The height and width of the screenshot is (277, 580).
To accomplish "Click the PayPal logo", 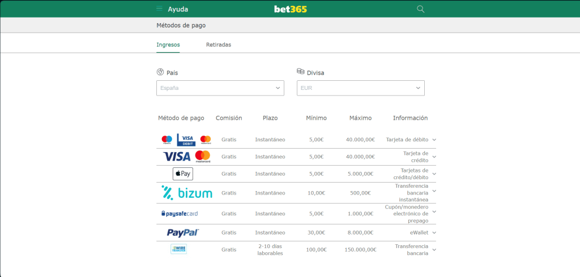I will tap(183, 232).
